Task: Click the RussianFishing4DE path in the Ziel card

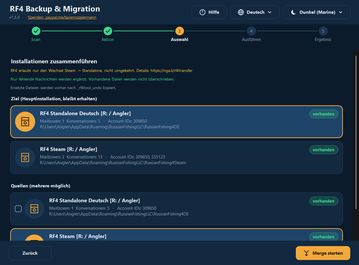Action: [x=110, y=127]
